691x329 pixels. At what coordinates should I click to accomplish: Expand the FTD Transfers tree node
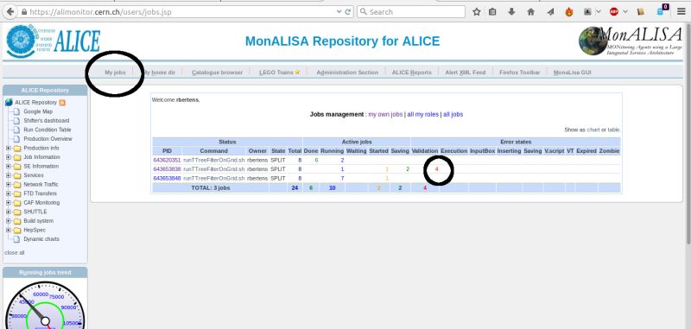click(x=9, y=193)
